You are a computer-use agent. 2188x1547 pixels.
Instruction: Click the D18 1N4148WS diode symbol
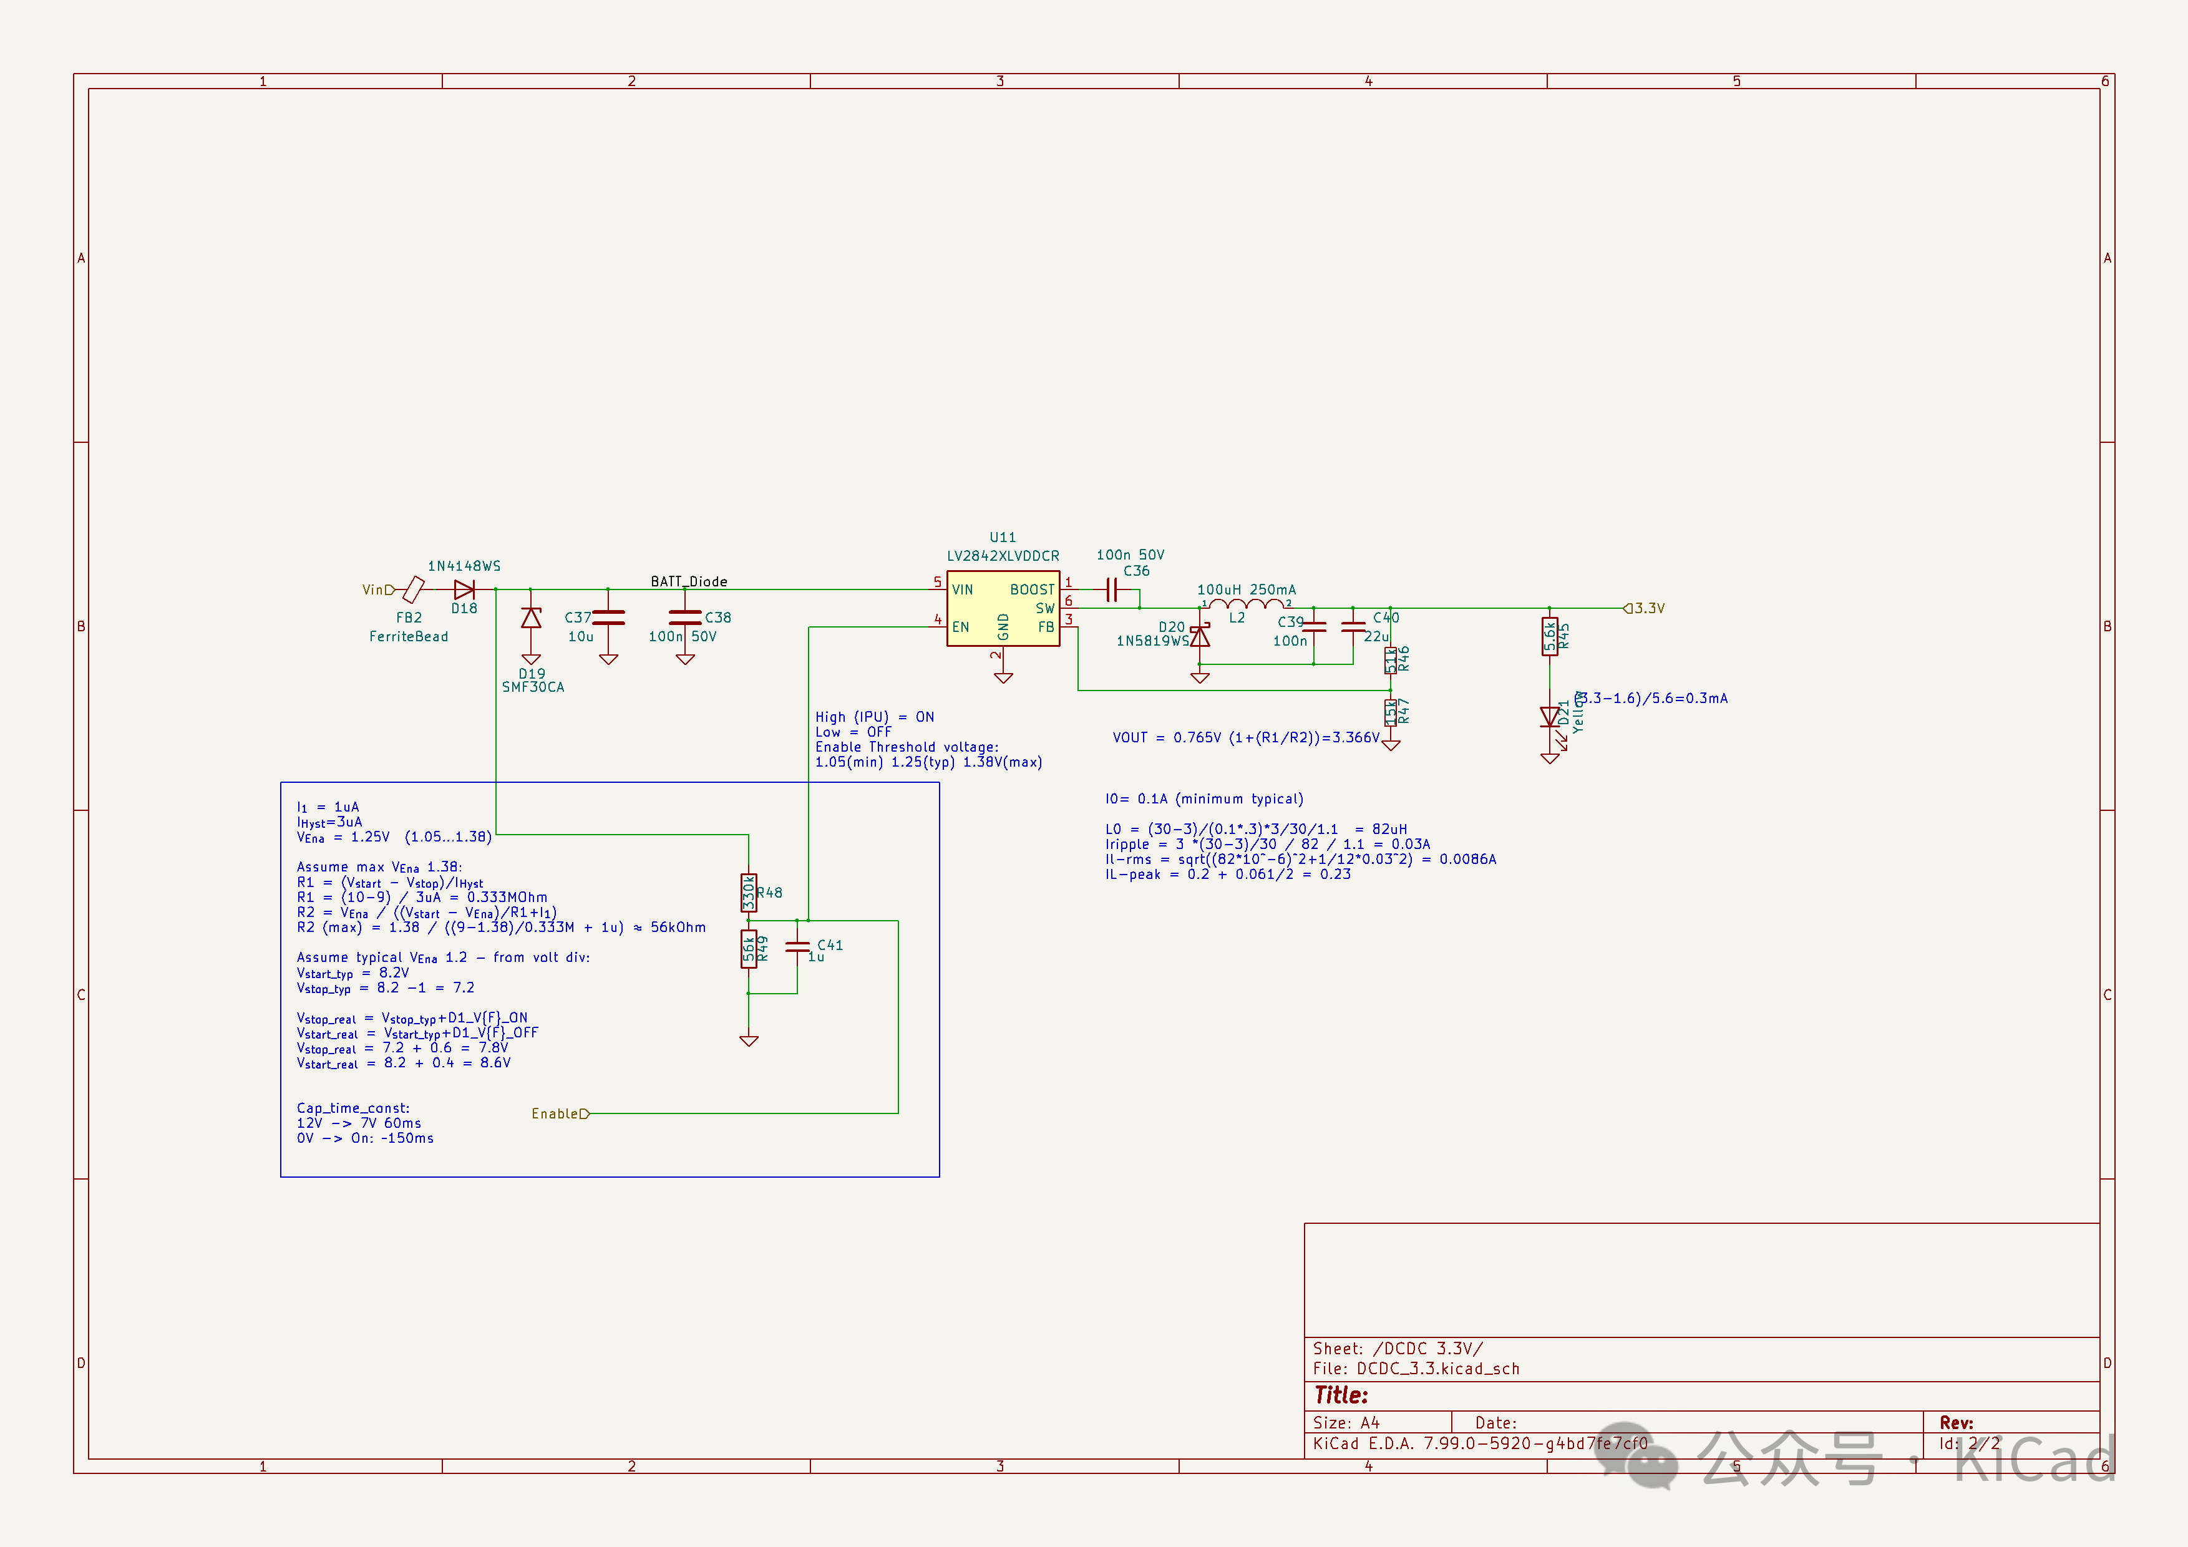tap(464, 589)
